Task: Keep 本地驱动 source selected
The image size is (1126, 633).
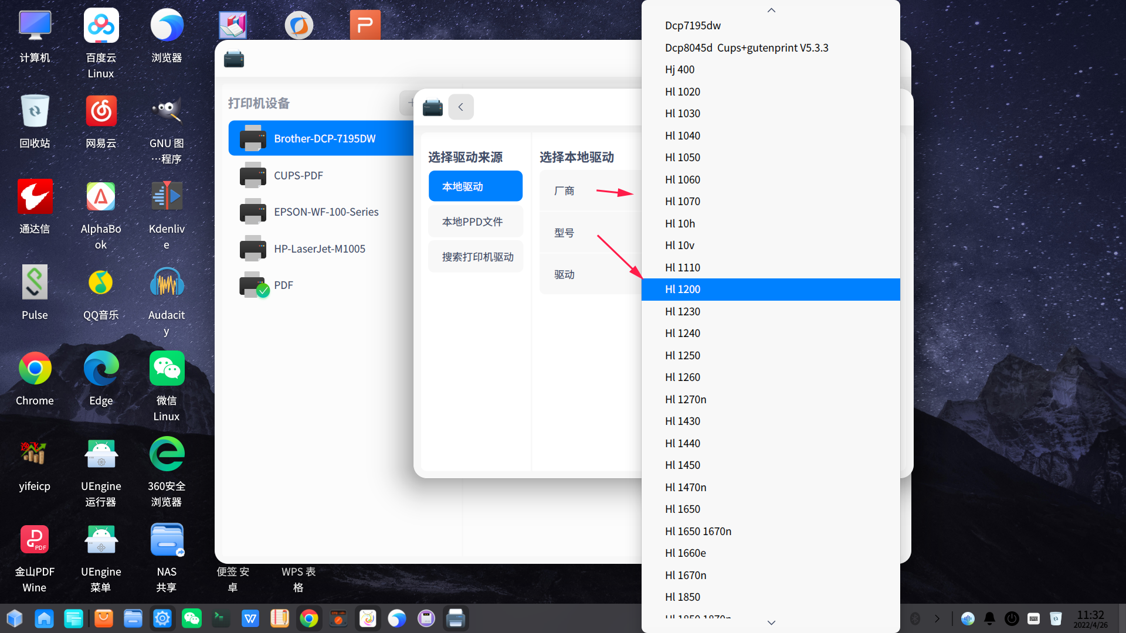Action: tap(475, 186)
